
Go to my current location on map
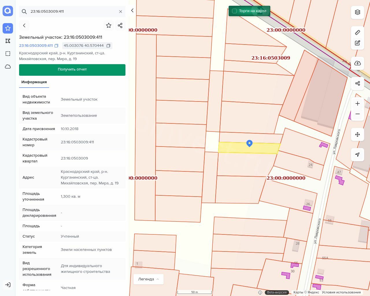pyautogui.click(x=358, y=155)
